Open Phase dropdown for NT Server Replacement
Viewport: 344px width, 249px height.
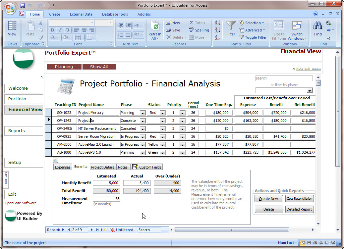[x=143, y=129]
